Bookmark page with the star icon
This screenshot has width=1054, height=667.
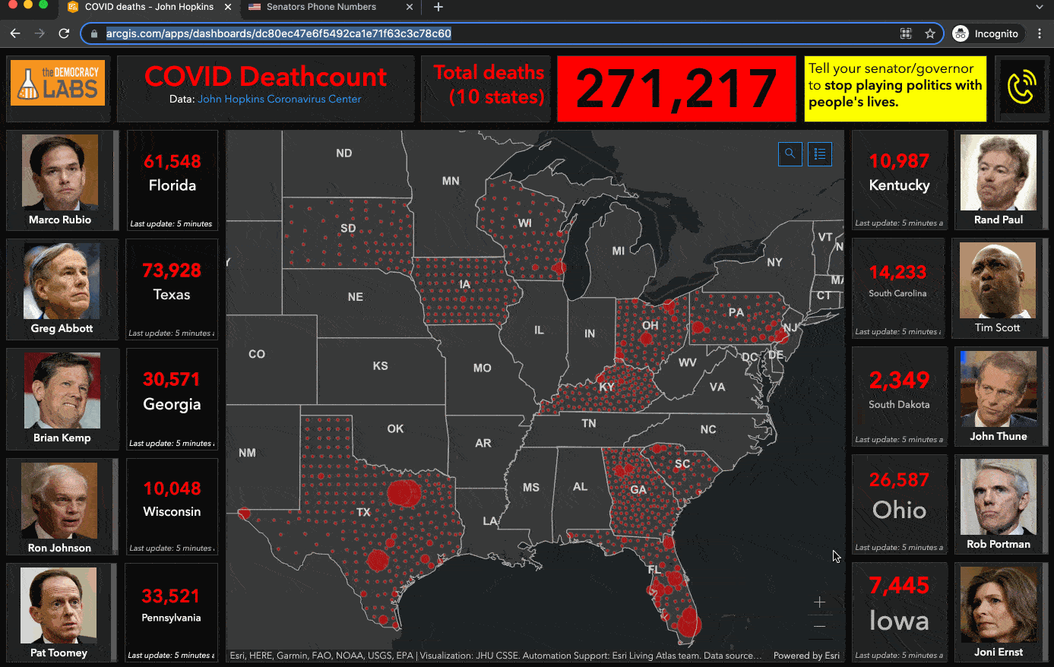coord(929,33)
